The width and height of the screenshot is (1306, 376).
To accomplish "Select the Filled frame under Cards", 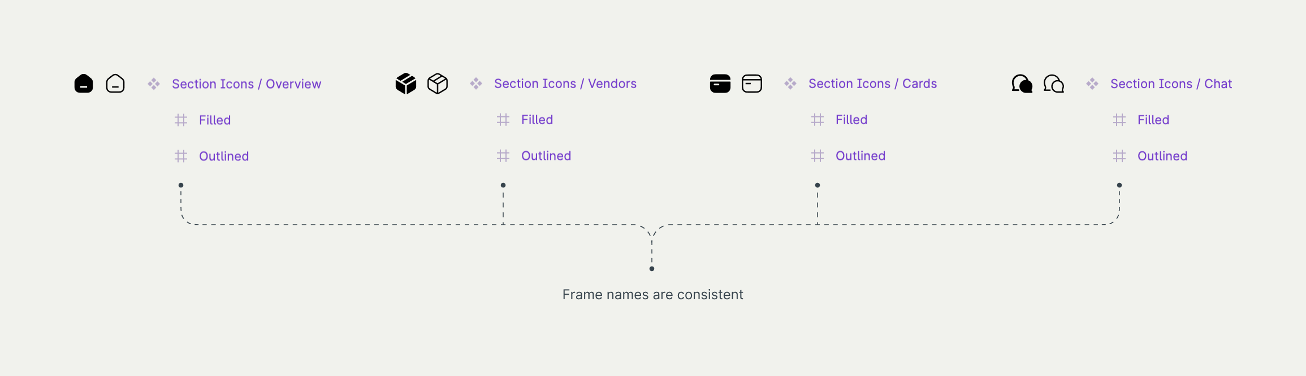I will [x=851, y=120].
